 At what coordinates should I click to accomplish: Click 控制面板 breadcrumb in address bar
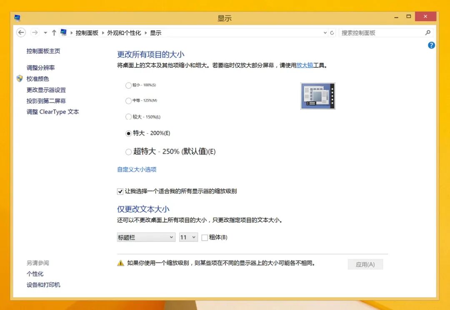pos(87,33)
